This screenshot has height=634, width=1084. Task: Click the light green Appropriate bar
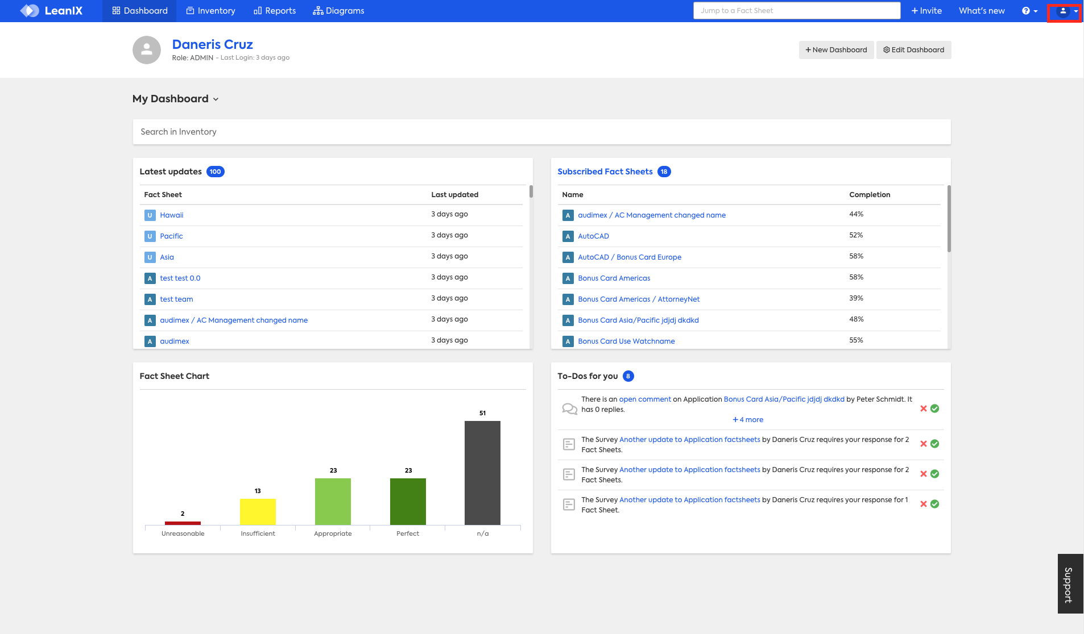click(x=333, y=502)
